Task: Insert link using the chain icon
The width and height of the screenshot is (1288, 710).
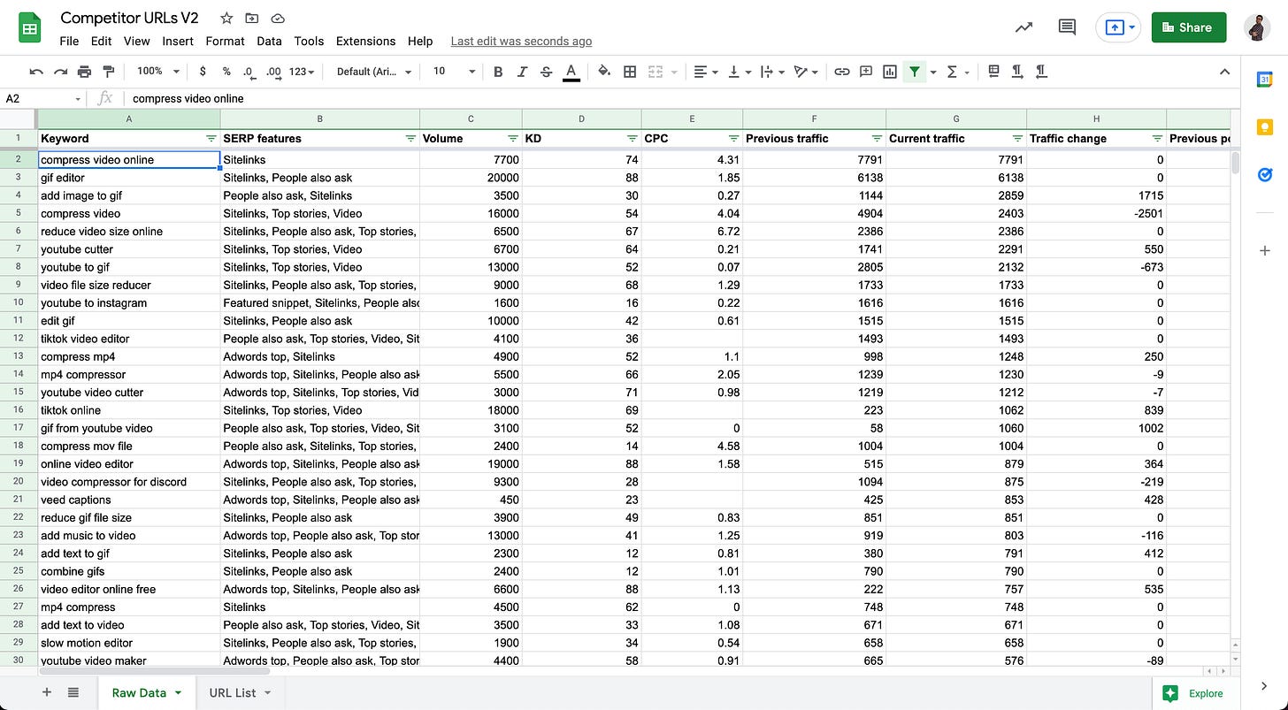Action: click(x=842, y=72)
